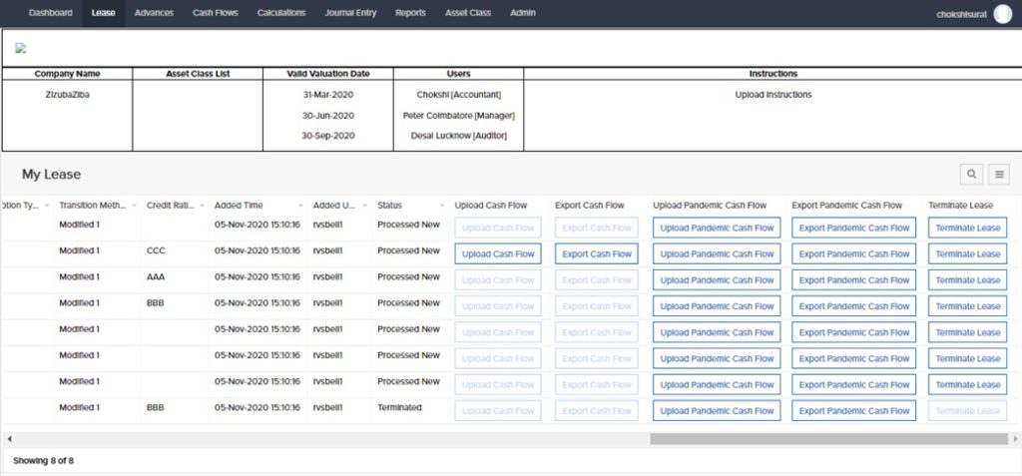Expand the Transition Method column dropdown
This screenshot has height=476, width=1022.
pos(134,206)
